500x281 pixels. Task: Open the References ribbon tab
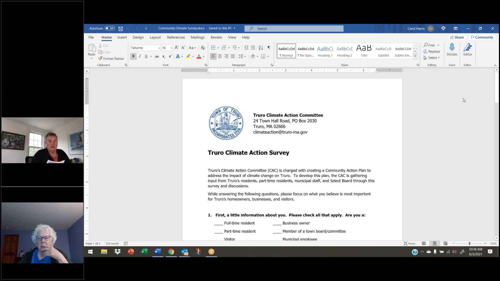point(176,37)
